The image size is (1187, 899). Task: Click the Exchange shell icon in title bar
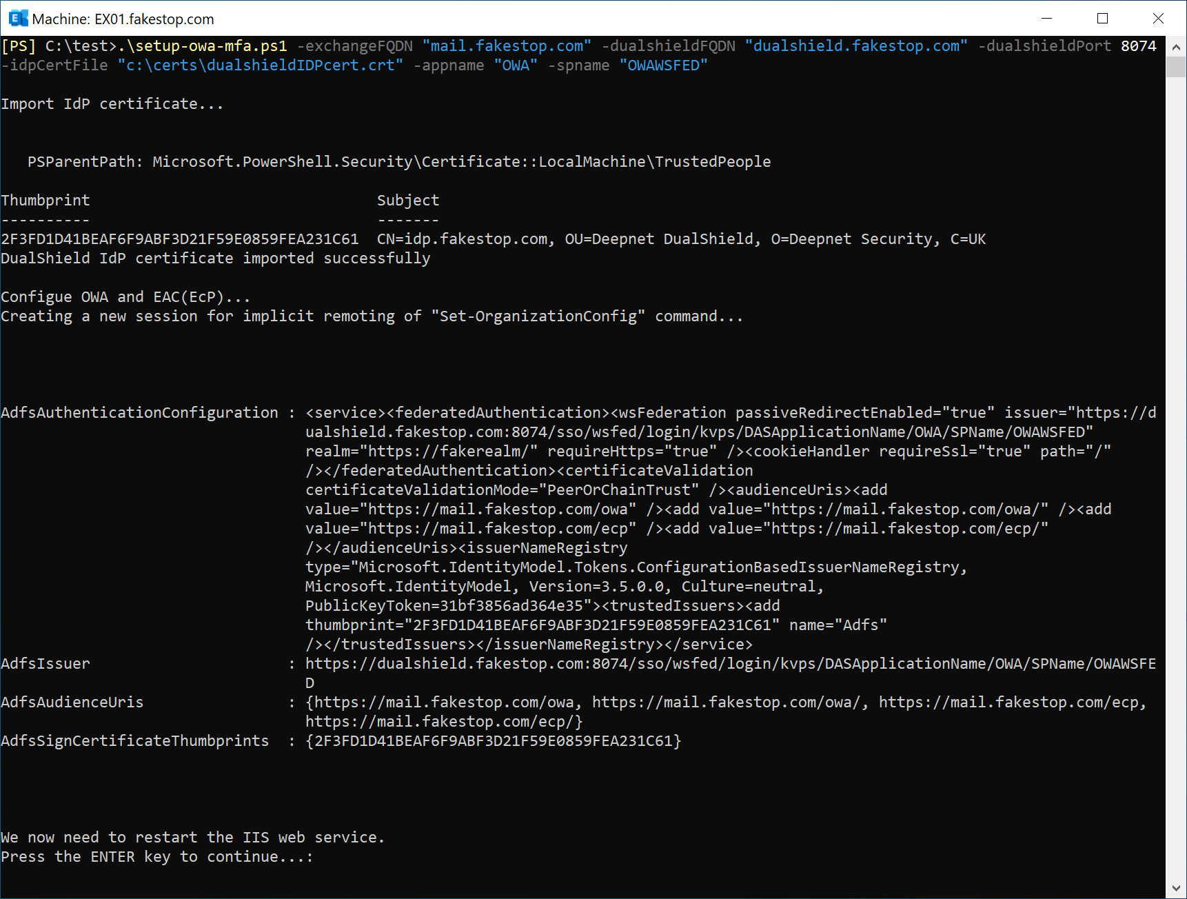click(18, 19)
